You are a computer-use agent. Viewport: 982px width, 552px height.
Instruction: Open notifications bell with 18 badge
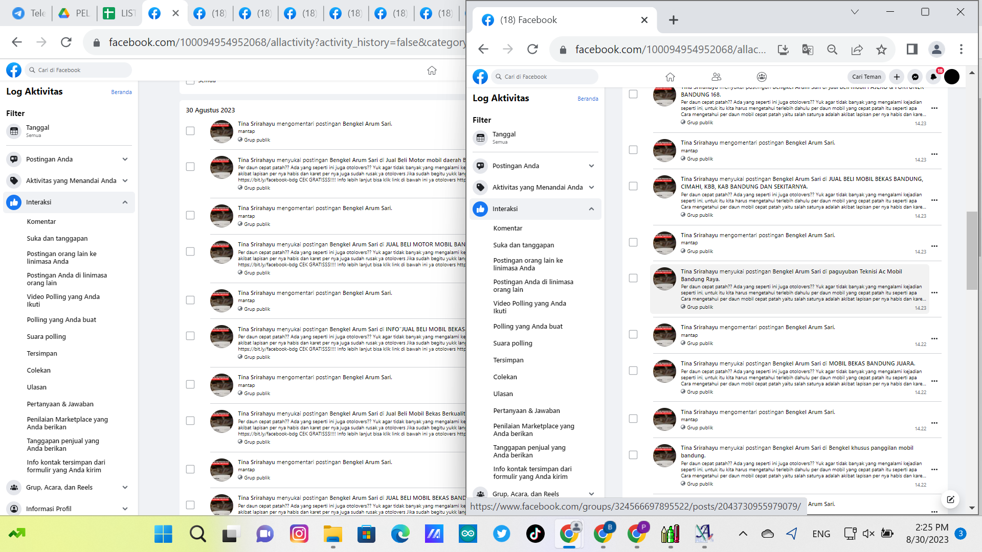(x=933, y=77)
